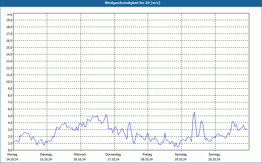Click the 'Dienstag' day label
The height and width of the screenshot is (163, 262).
click(46, 155)
